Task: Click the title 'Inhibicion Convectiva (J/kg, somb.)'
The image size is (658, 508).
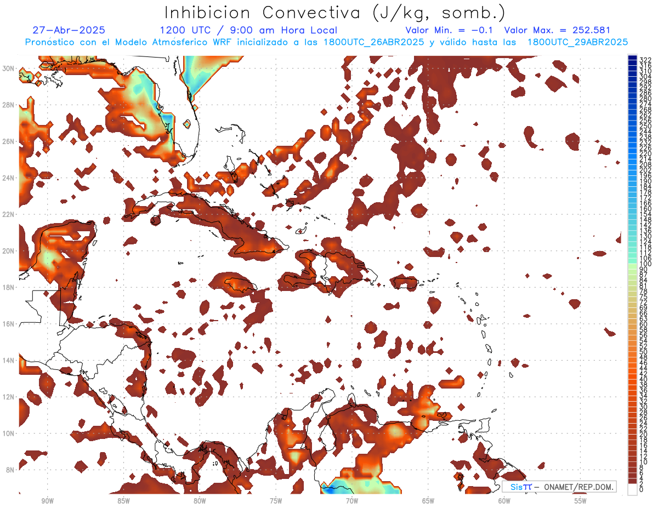Action: click(x=335, y=13)
